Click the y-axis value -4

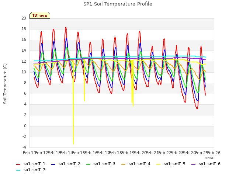pyautogui.click(x=24, y=147)
